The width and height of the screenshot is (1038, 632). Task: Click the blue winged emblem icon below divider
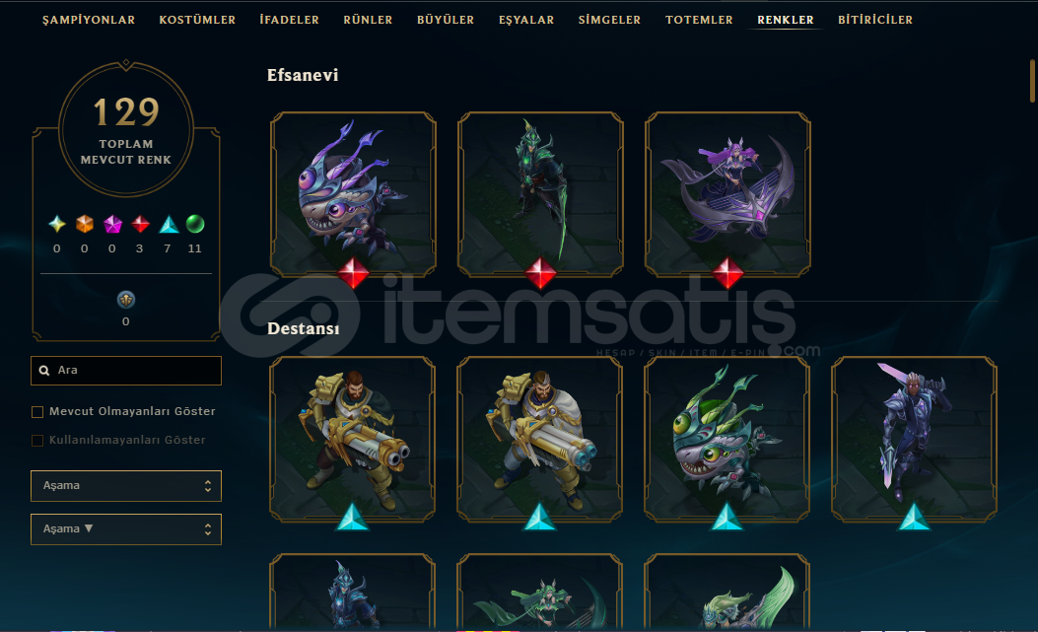pyautogui.click(x=126, y=300)
